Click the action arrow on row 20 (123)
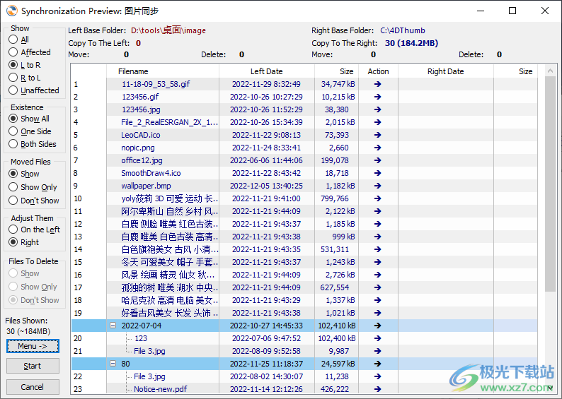Image resolution: width=562 pixels, height=399 pixels. pyautogui.click(x=377, y=338)
